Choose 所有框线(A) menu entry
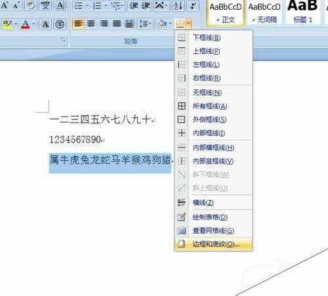Screen dimensions: 328x296 pyautogui.click(x=213, y=106)
